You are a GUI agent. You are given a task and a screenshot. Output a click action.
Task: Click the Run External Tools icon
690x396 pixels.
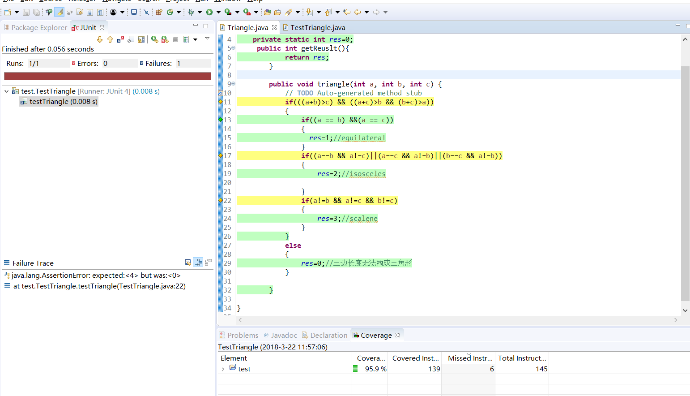click(x=247, y=12)
